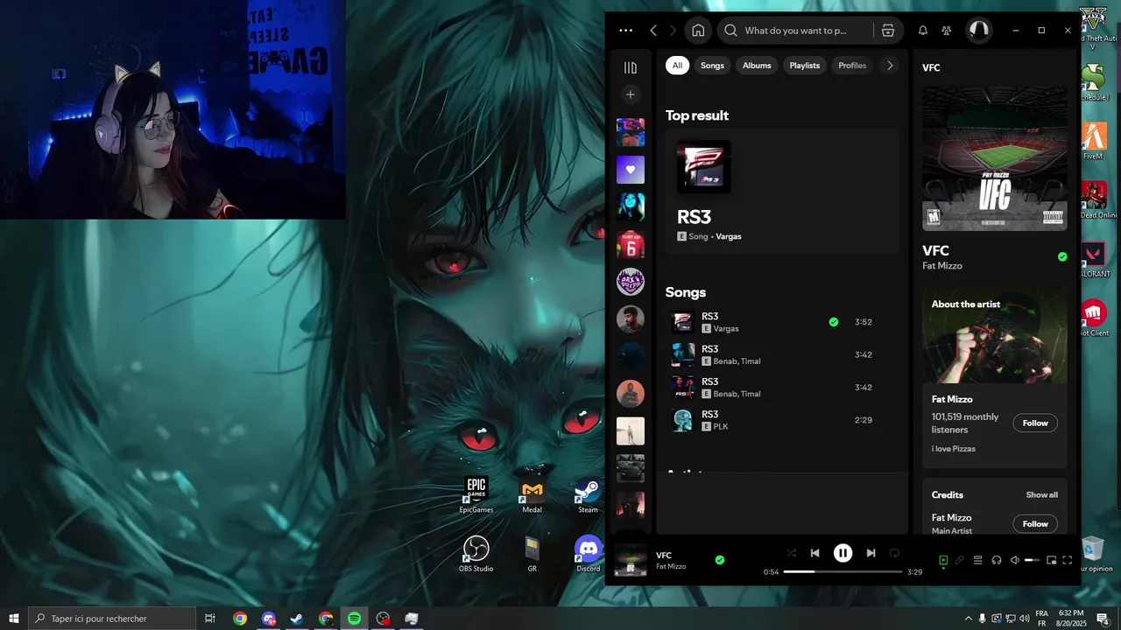1121x630 pixels.
Task: Open the Steam desktop shortcut
Action: pos(588,495)
